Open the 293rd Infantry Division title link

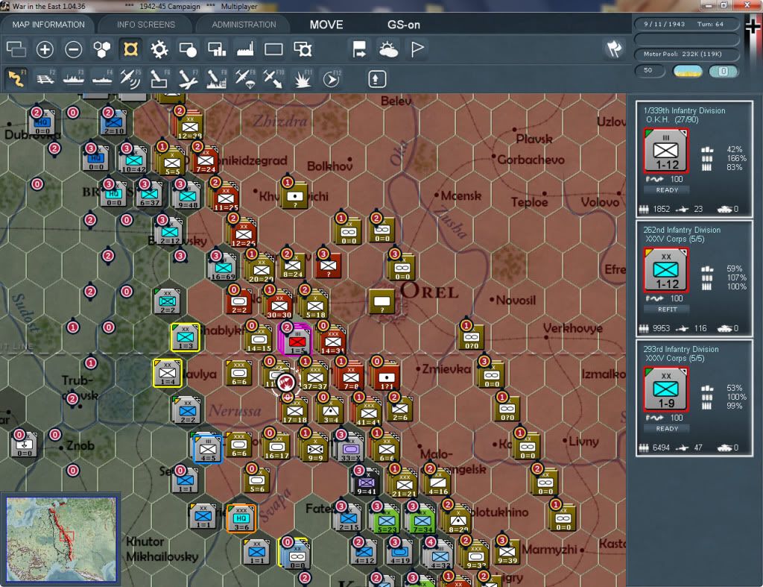[x=681, y=349]
